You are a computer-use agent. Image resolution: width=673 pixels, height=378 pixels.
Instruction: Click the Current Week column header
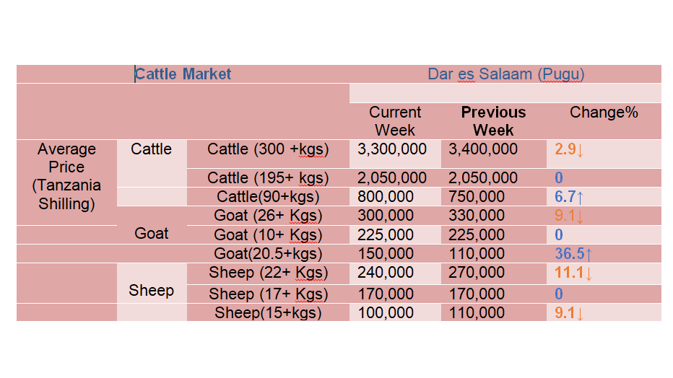click(395, 121)
